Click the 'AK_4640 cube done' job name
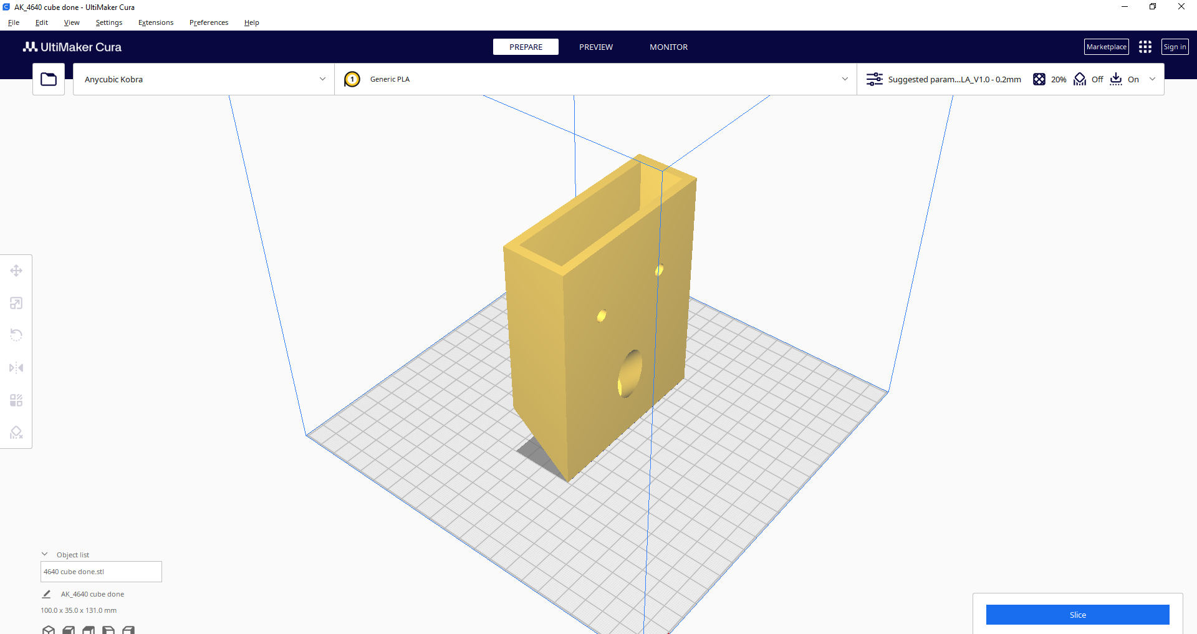 (x=92, y=594)
